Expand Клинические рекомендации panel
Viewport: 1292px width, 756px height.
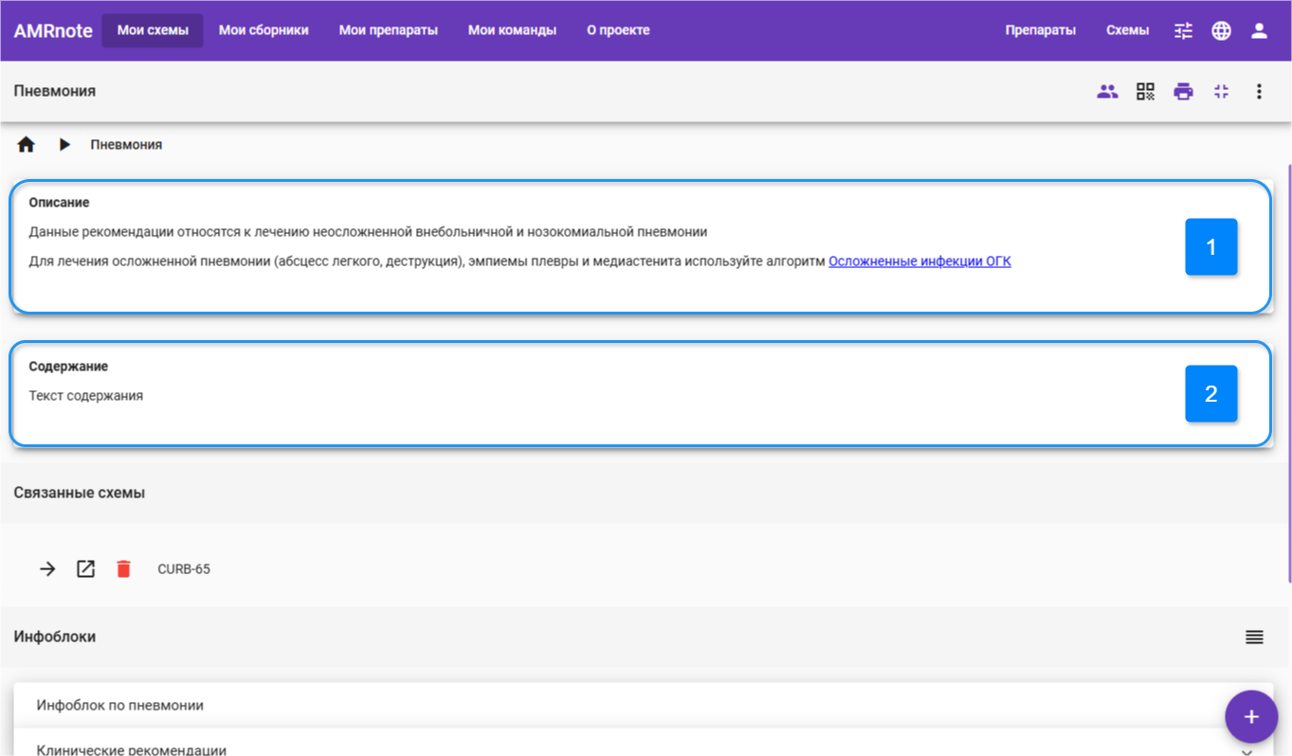[x=644, y=743]
